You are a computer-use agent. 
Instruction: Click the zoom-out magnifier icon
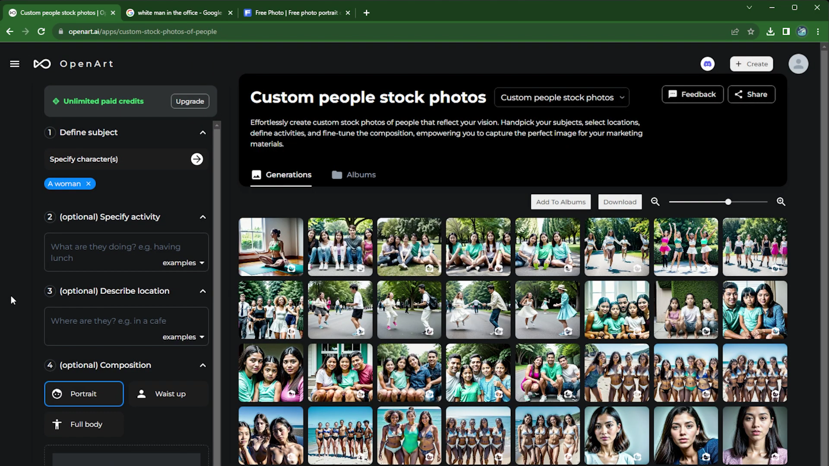(655, 202)
